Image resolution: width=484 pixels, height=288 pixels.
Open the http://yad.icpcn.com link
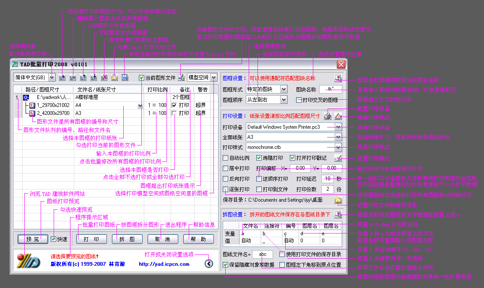(164, 264)
